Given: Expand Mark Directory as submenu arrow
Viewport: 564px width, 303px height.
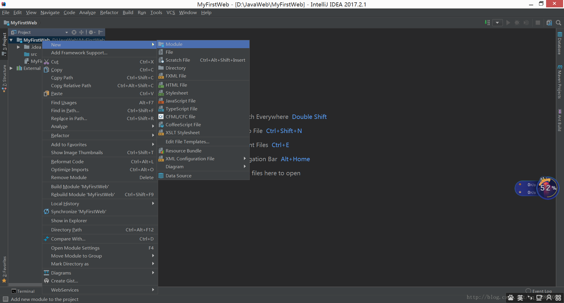Looking at the screenshot, I should [x=153, y=264].
